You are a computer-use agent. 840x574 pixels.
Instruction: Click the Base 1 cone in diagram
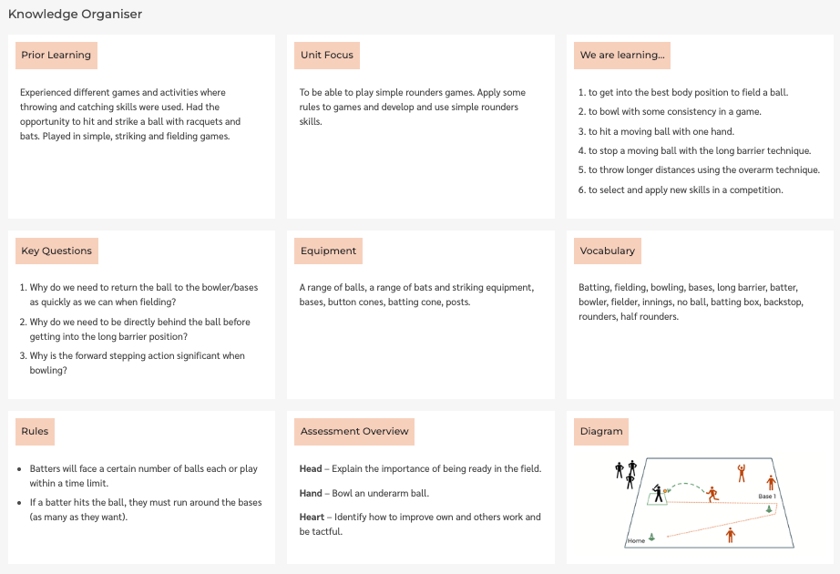tap(771, 508)
